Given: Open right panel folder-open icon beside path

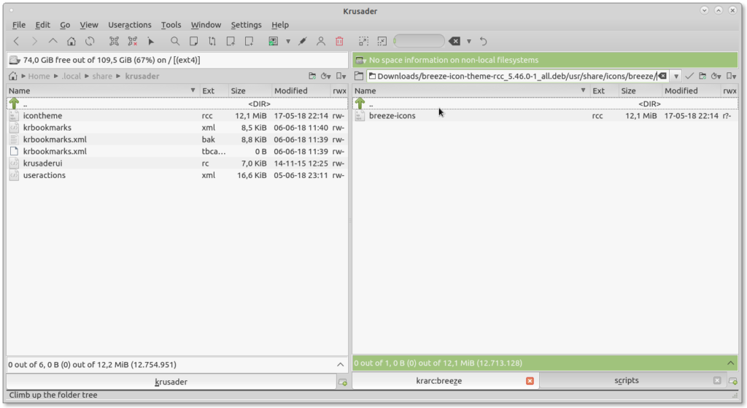Looking at the screenshot, I should coord(703,76).
